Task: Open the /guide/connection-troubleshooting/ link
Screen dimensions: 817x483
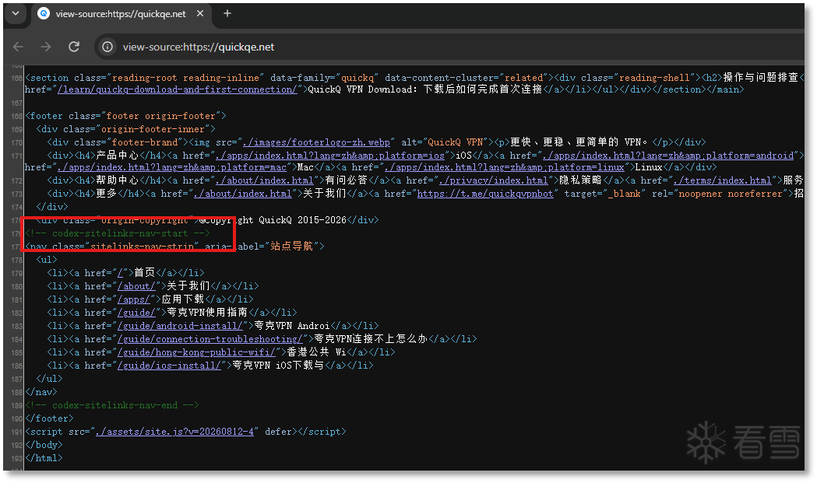Action: coord(210,339)
